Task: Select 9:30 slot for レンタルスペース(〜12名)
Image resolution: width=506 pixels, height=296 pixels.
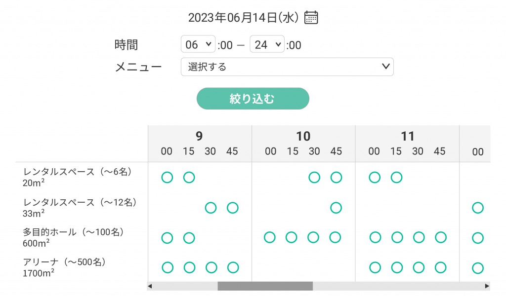Action: [x=211, y=207]
